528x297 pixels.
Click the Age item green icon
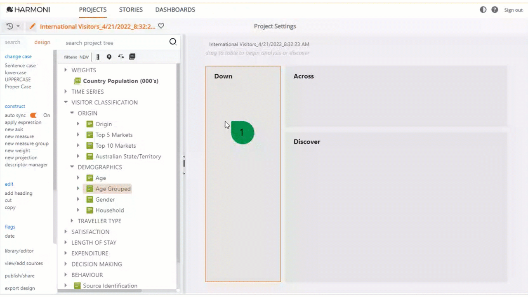click(90, 178)
